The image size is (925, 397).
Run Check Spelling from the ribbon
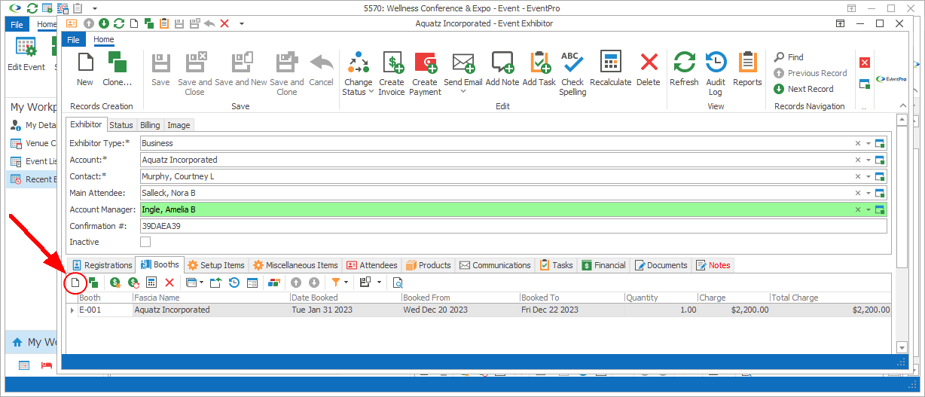(572, 72)
